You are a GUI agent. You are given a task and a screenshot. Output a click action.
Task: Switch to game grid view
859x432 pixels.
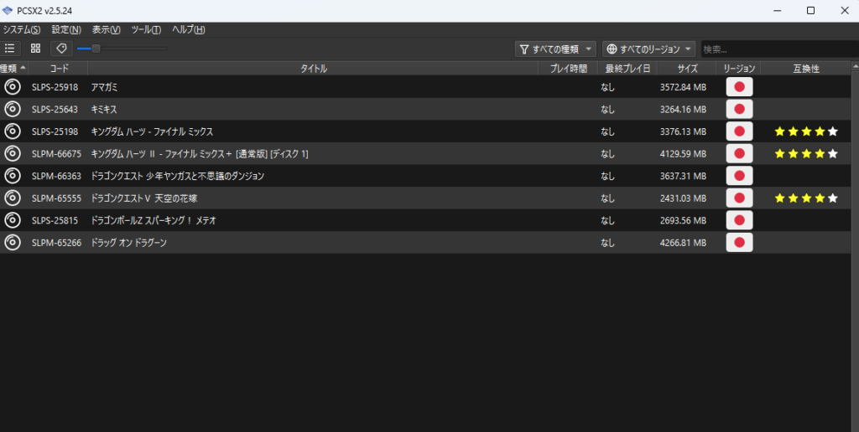[35, 49]
